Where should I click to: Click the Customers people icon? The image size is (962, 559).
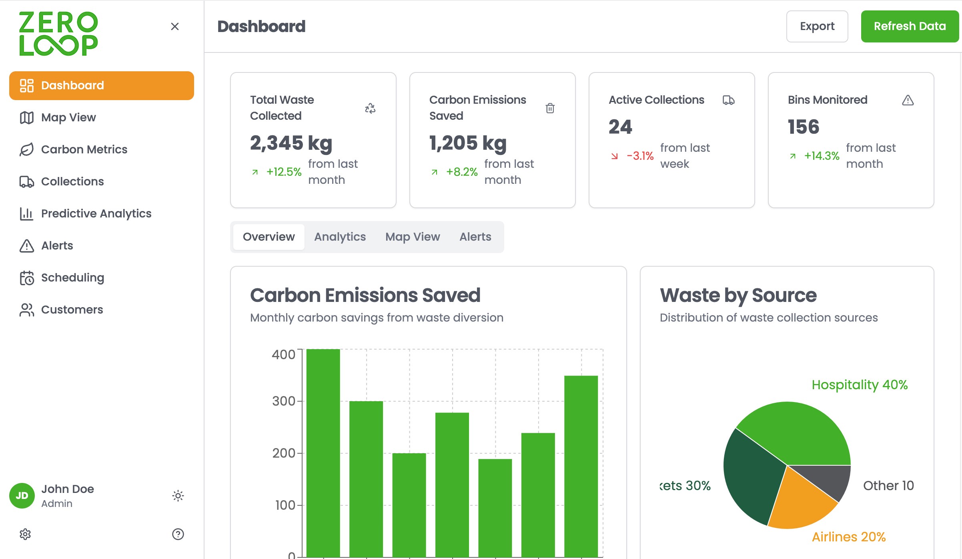point(27,310)
